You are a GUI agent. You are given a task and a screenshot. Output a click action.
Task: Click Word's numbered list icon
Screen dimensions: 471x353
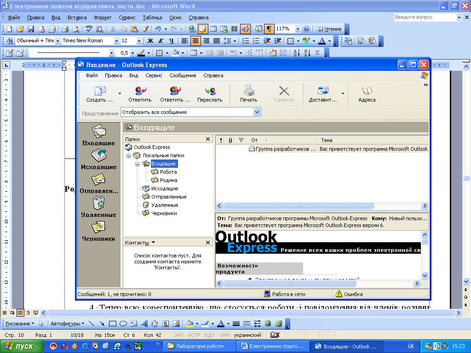(246, 41)
